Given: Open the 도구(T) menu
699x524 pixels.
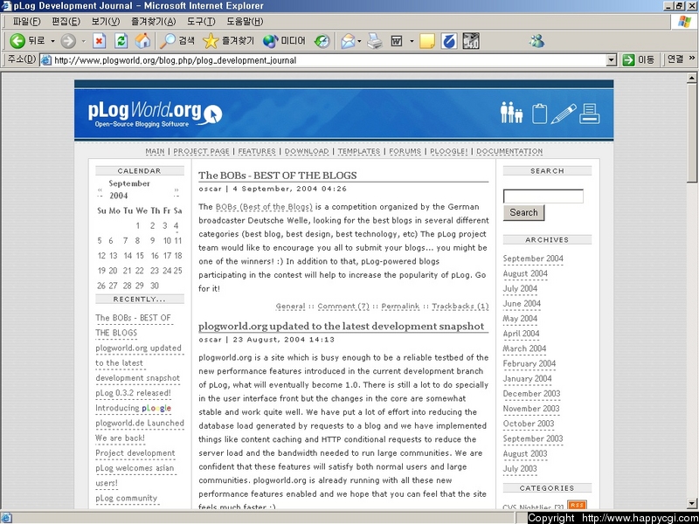Looking at the screenshot, I should [201, 21].
